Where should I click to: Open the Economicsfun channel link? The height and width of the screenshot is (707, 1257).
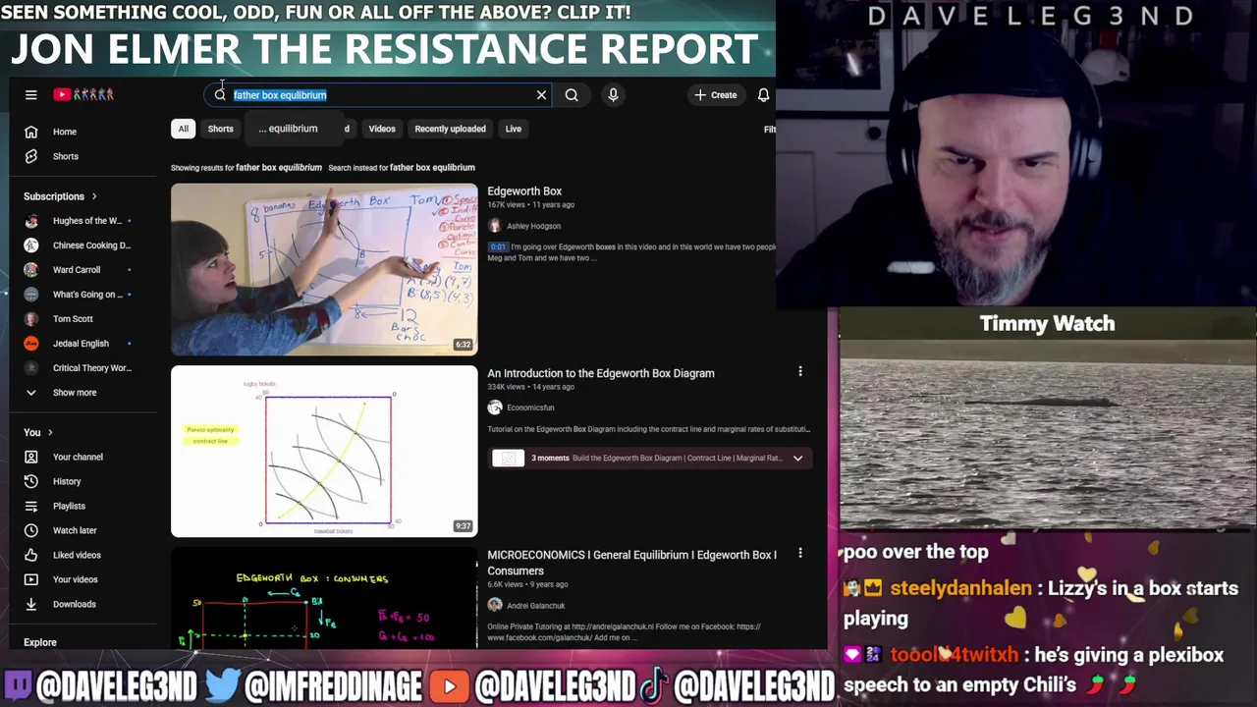[x=530, y=408]
